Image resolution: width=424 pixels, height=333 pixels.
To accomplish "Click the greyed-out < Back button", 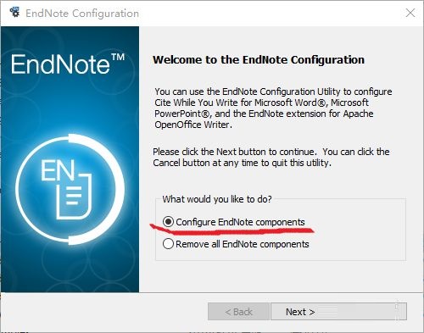I will coord(238,312).
